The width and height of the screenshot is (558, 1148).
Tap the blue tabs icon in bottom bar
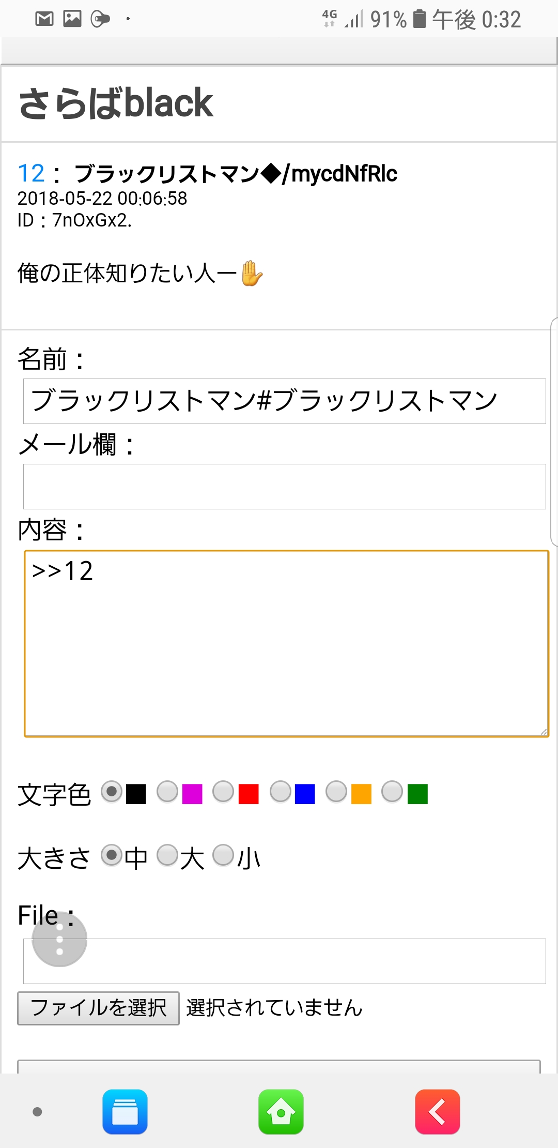pyautogui.click(x=125, y=1112)
